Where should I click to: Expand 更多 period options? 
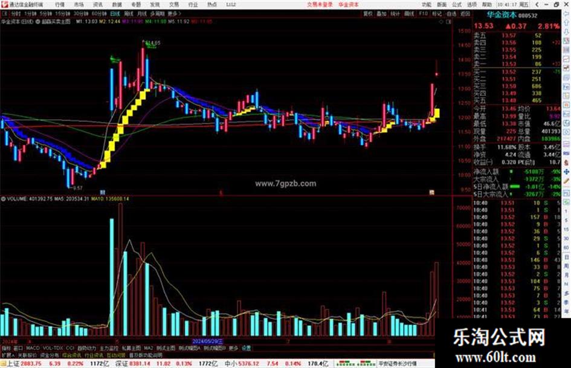pos(174,13)
